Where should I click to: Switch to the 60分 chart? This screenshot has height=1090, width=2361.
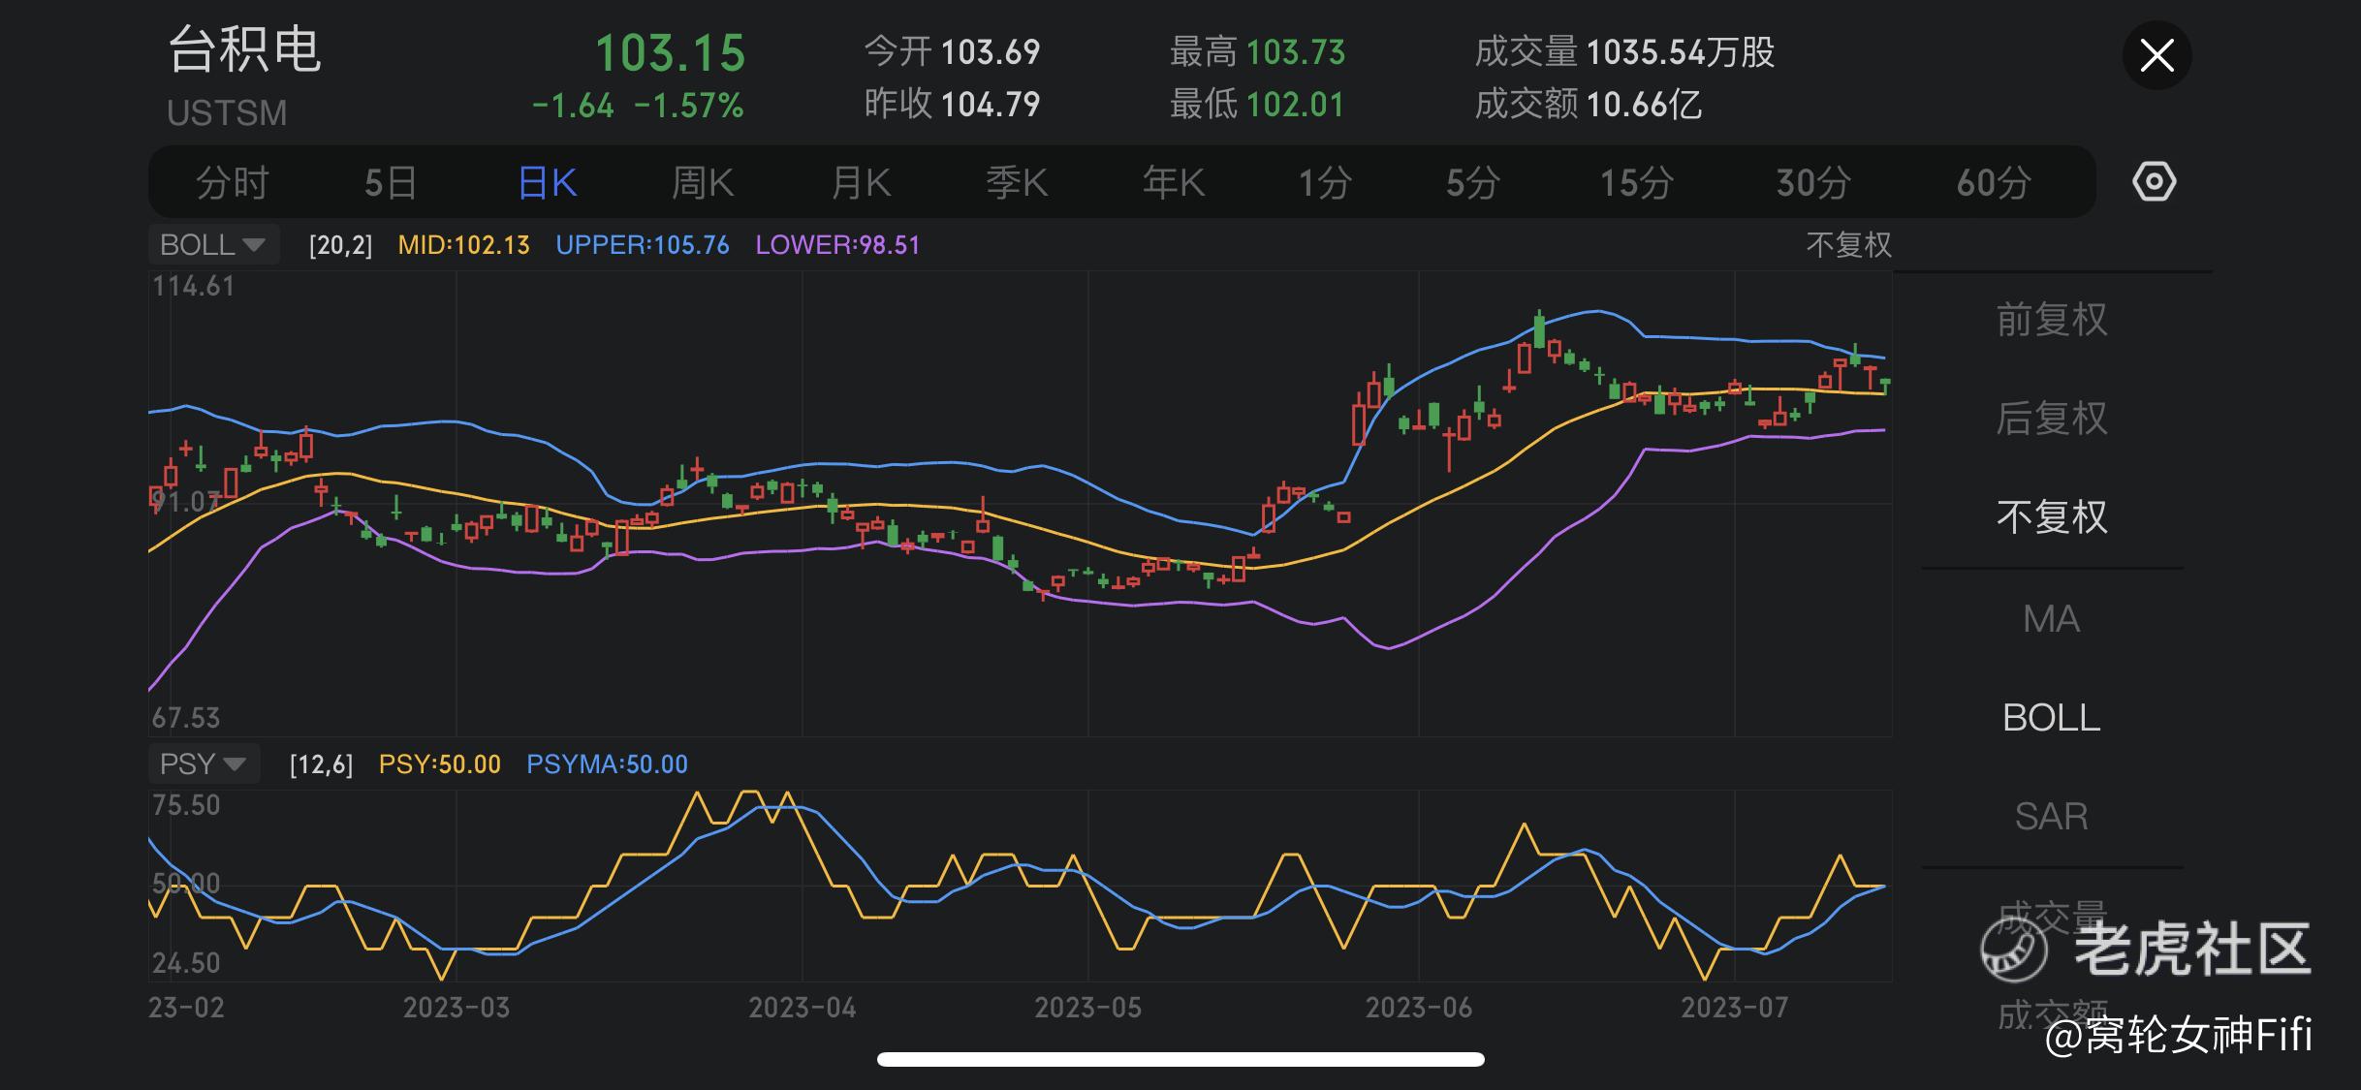1994,182
